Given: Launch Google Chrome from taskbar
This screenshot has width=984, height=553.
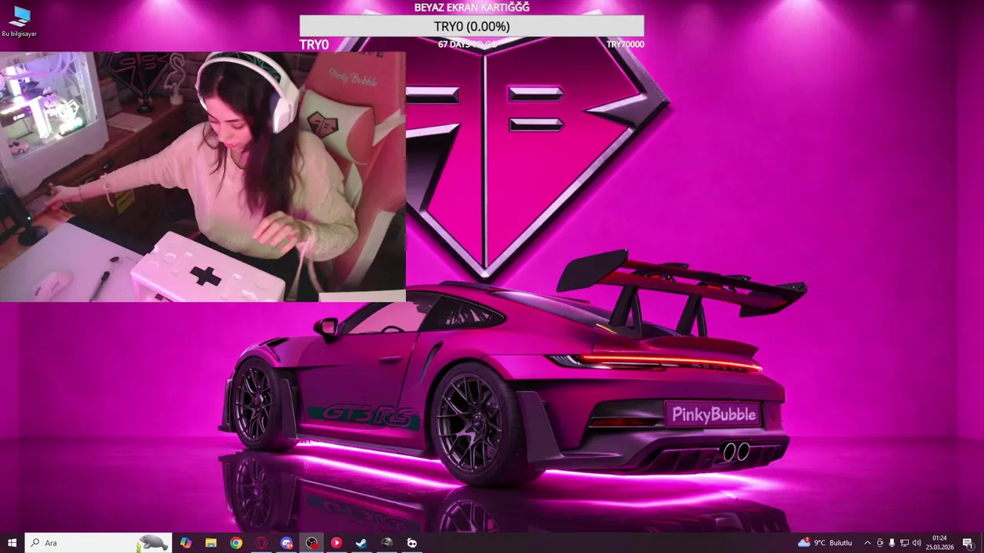Looking at the screenshot, I should 236,543.
